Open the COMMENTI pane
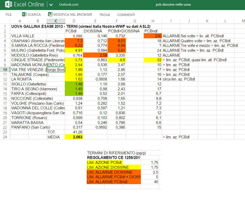Image resolution: width=245 pixels, height=197 pixels. [x=126, y=15]
